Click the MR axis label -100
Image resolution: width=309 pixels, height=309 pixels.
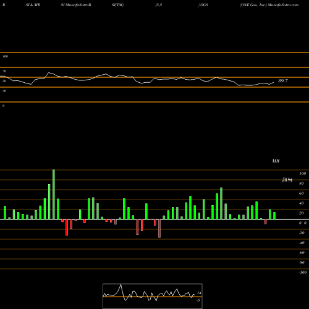(303, 273)
